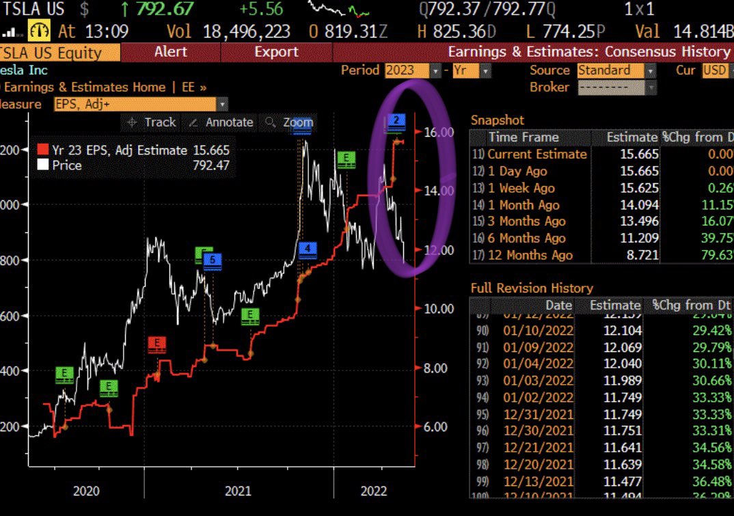This screenshot has width=734, height=516.
Task: Open the Cur USD currency dropdown
Action: 717,70
